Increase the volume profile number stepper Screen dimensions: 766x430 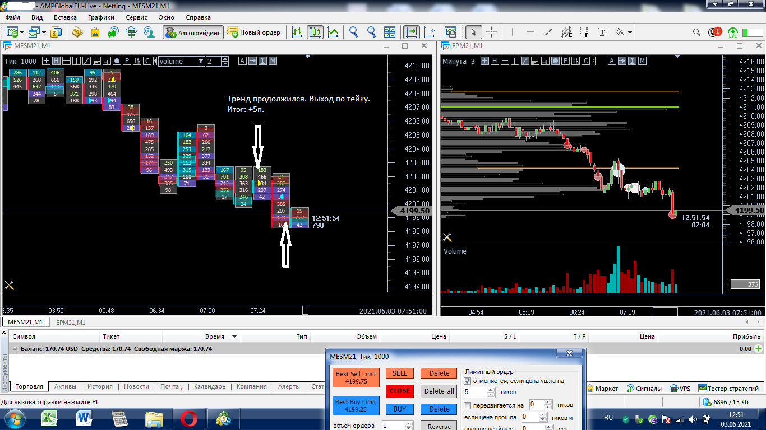point(225,59)
